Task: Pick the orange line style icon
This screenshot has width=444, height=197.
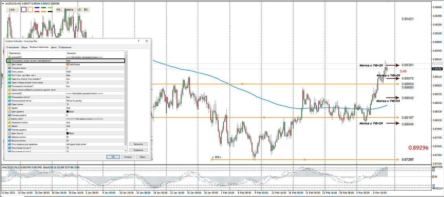Action: [43, 11]
